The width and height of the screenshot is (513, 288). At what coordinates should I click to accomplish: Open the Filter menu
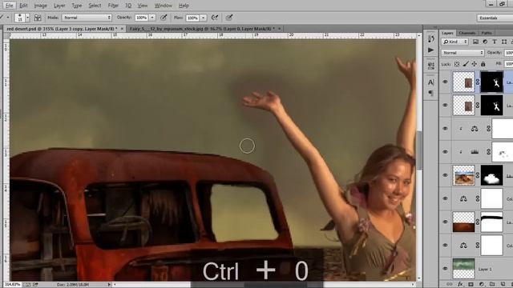point(113,6)
